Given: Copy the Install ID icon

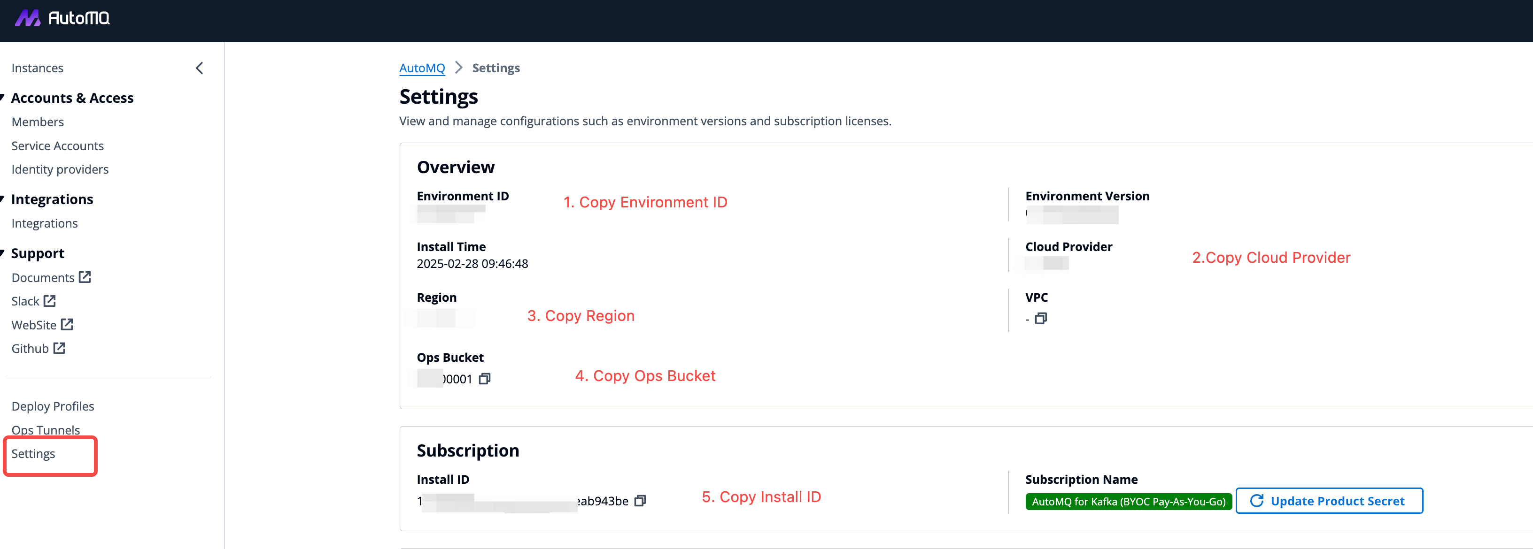Looking at the screenshot, I should click(x=640, y=501).
